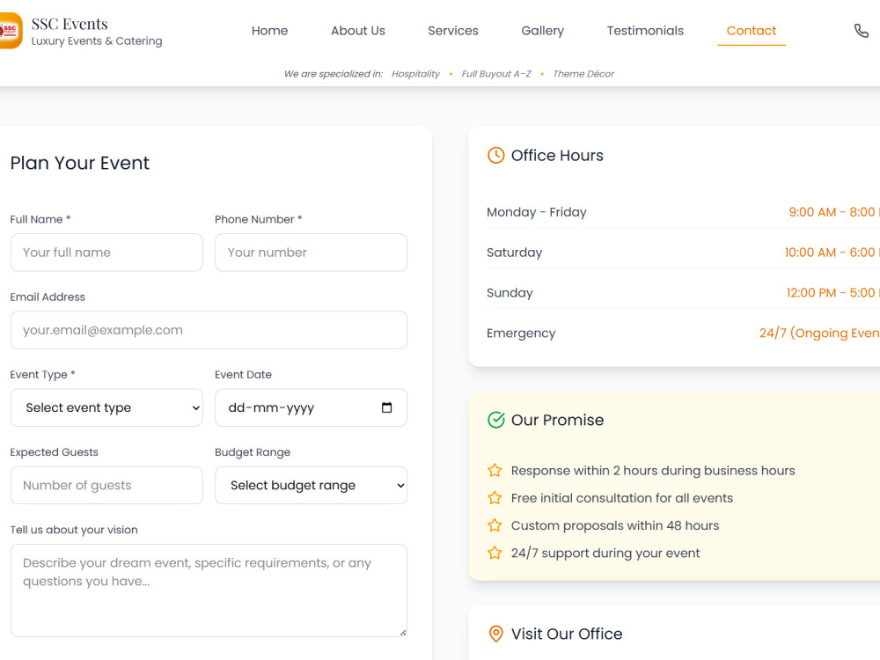The width and height of the screenshot is (880, 660).
Task: Click the Monday - Friday row label
Action: 537,212
